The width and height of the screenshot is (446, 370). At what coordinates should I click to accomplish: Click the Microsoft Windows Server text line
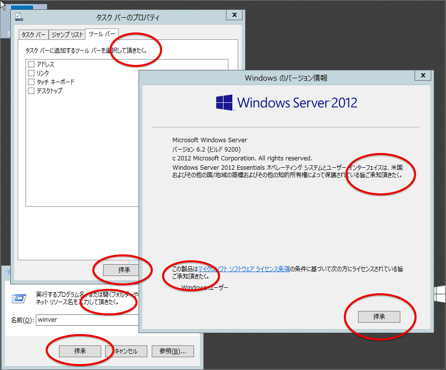(x=210, y=140)
